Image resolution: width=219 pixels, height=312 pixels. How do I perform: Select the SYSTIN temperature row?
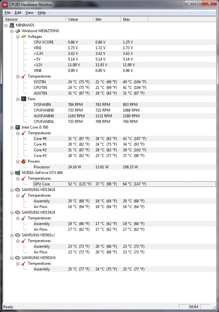pos(124,82)
